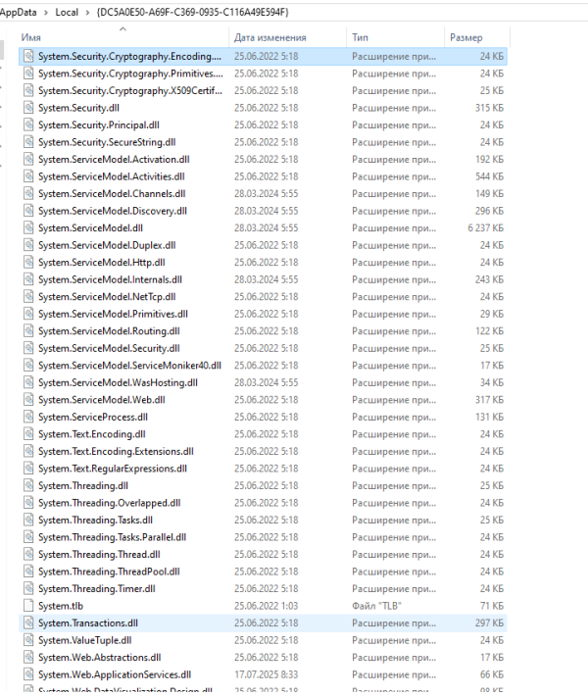Expand the chevron after AppData breadcrumb
This screenshot has width=588, height=696.
click(46, 13)
